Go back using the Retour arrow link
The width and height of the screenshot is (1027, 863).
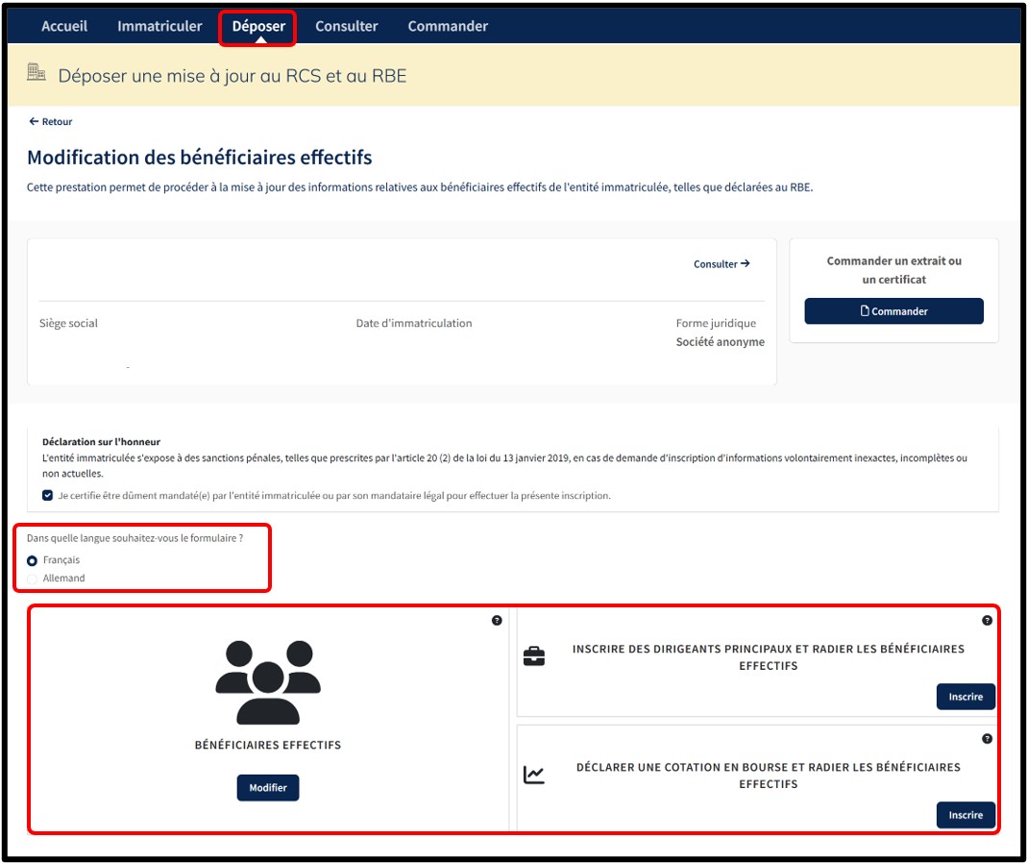point(51,122)
